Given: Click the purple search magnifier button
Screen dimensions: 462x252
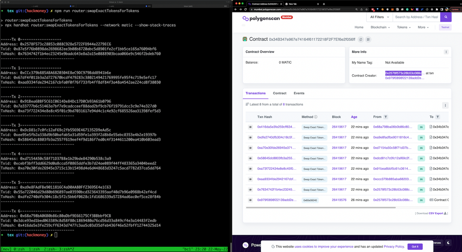Looking at the screenshot, I should (446, 17).
